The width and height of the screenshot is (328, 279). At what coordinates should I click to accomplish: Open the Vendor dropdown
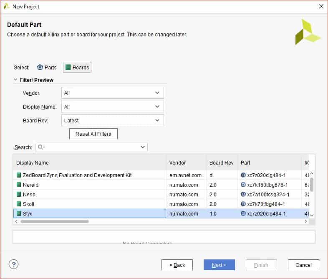pyautogui.click(x=112, y=93)
